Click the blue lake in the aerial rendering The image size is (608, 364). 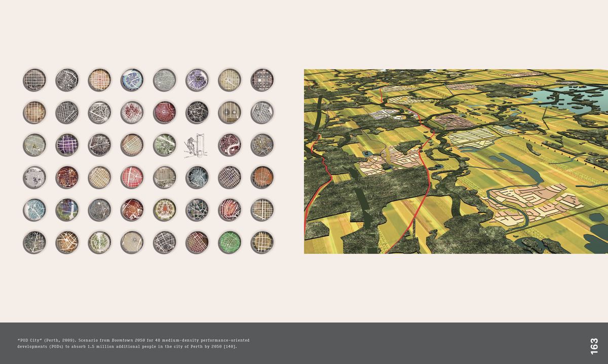point(573,97)
